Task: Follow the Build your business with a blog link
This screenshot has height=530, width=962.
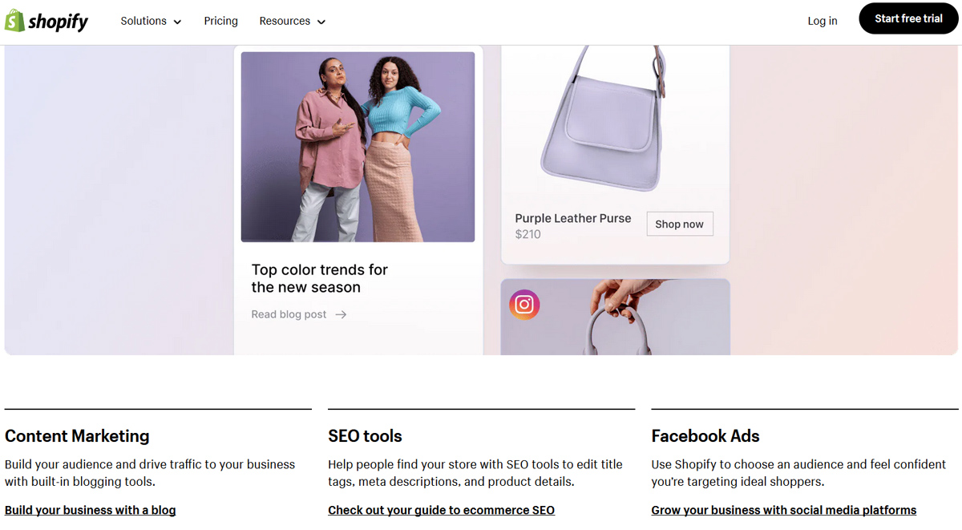Action: click(x=90, y=510)
